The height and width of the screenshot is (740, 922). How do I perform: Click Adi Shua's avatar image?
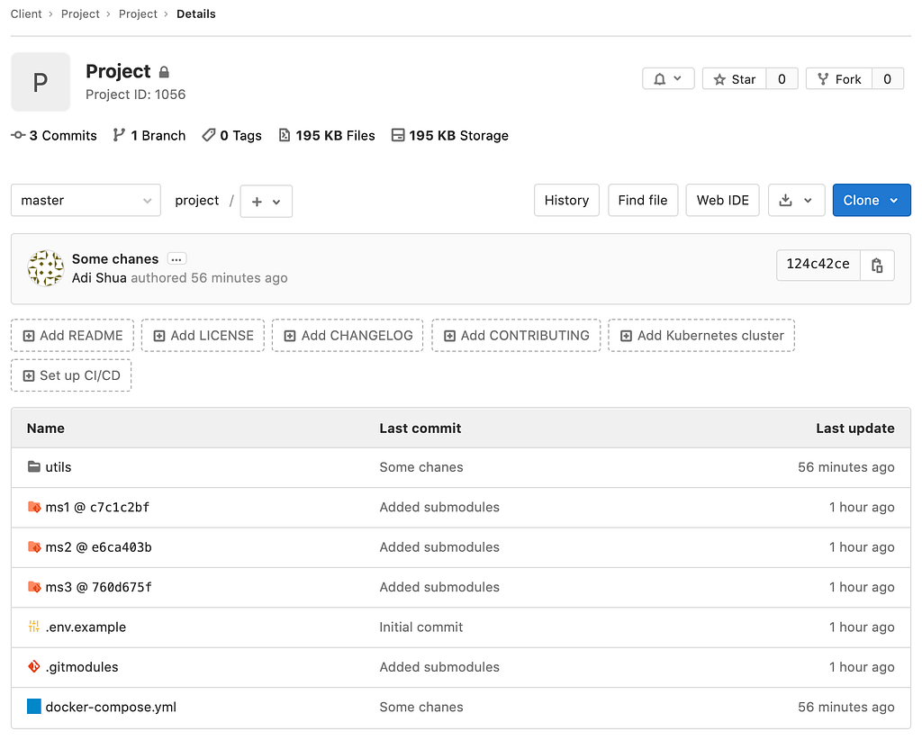45,268
